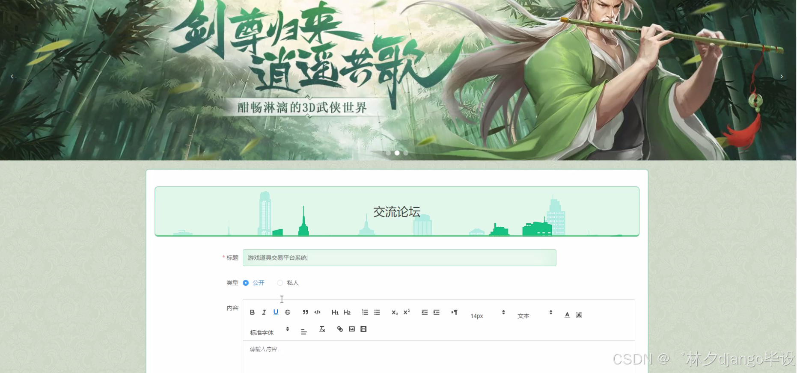Toggle underline formatting in editor toolbar
This screenshot has width=797, height=373.
(276, 312)
